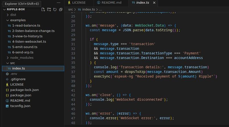The height and width of the screenshot is (127, 229).
Task: Open LICENSE in the file tree
Action: pyautogui.click(x=33, y=85)
